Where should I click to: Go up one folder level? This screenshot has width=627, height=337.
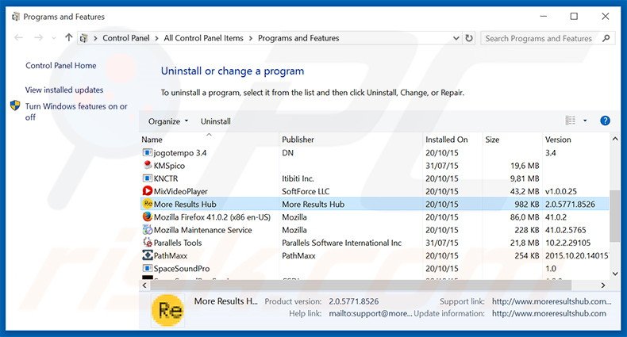point(69,38)
